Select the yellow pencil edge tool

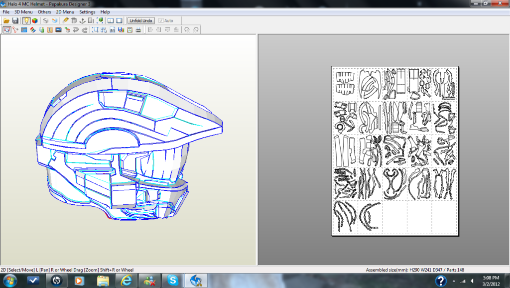pos(65,20)
